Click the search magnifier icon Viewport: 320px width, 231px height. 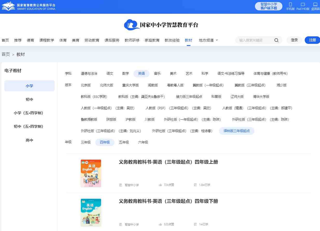click(x=276, y=40)
